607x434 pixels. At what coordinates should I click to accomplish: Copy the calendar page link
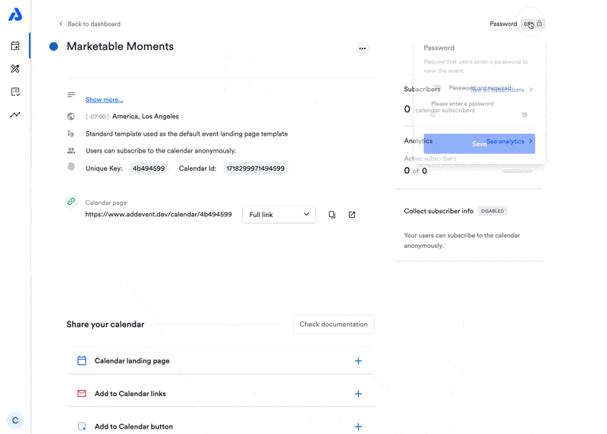click(332, 215)
